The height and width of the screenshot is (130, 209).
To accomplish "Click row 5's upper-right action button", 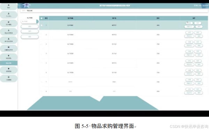I will 198,61.
